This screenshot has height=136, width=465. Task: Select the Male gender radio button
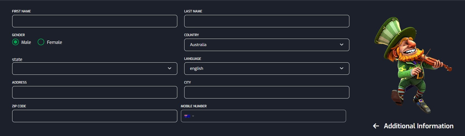[15, 42]
